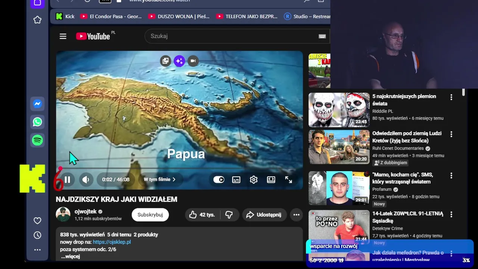This screenshot has height=269, width=478.
Task: Click the skip-forward icon over the video
Action: coord(193,61)
